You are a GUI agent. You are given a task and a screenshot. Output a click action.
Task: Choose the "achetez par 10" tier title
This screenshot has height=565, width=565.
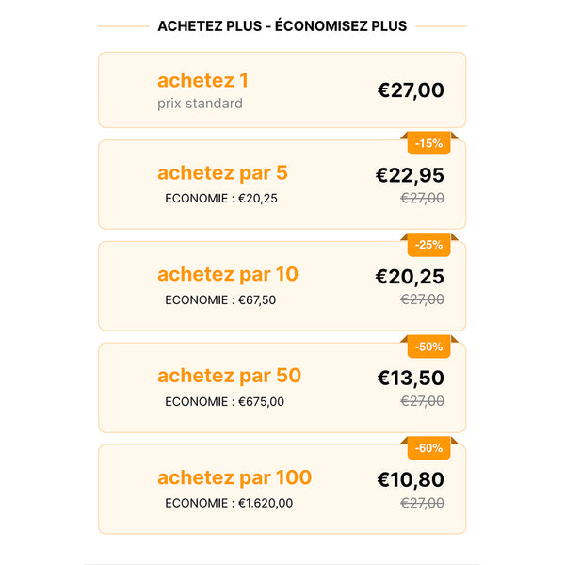(x=227, y=274)
